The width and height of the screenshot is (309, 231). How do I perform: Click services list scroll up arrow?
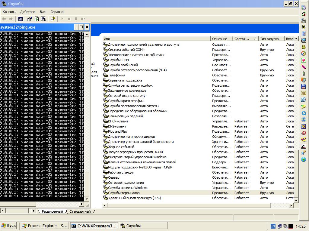[296, 39]
